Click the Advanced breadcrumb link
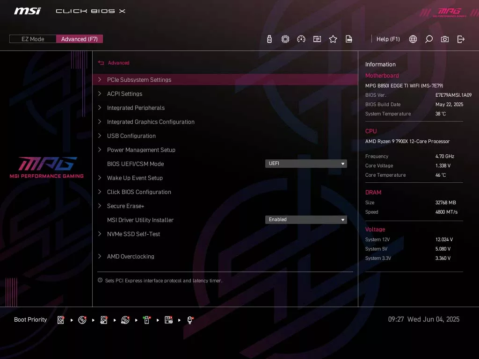This screenshot has height=359, width=479. 118,63
